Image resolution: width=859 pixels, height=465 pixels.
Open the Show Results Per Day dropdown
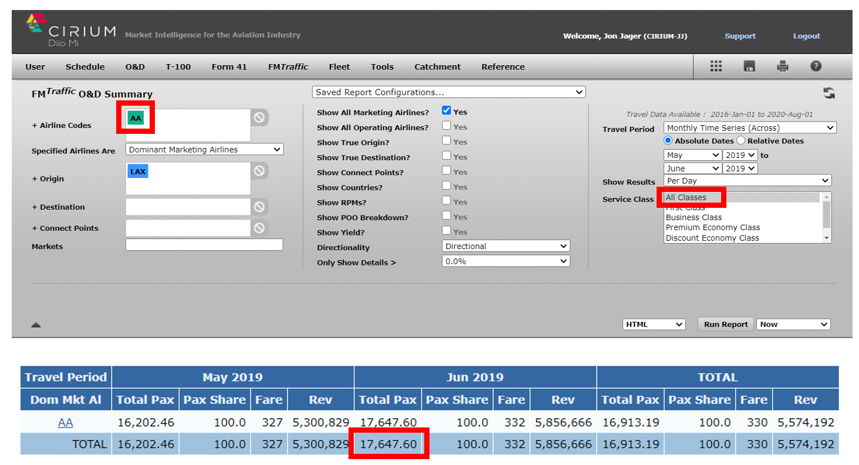(748, 181)
